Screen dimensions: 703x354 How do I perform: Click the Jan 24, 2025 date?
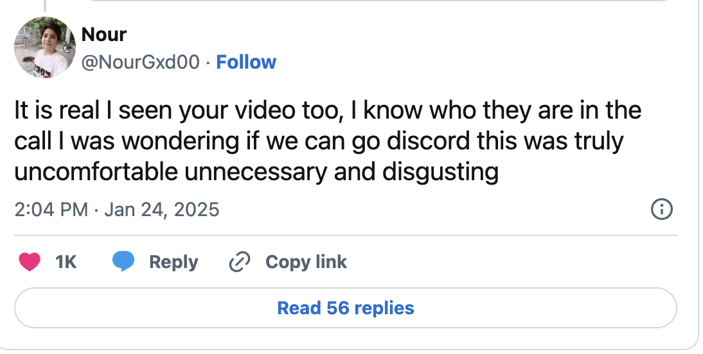(x=162, y=210)
